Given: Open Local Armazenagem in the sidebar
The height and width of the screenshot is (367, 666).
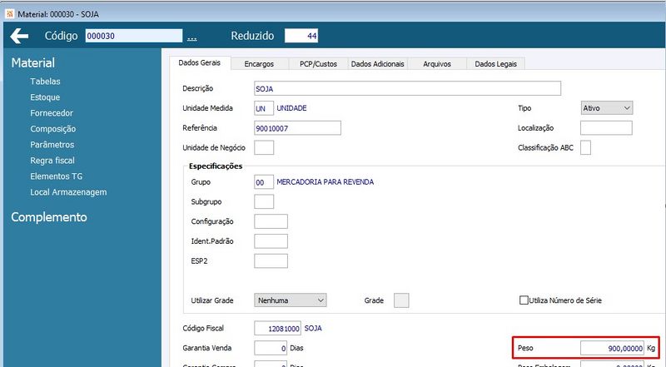Looking at the screenshot, I should click(68, 192).
